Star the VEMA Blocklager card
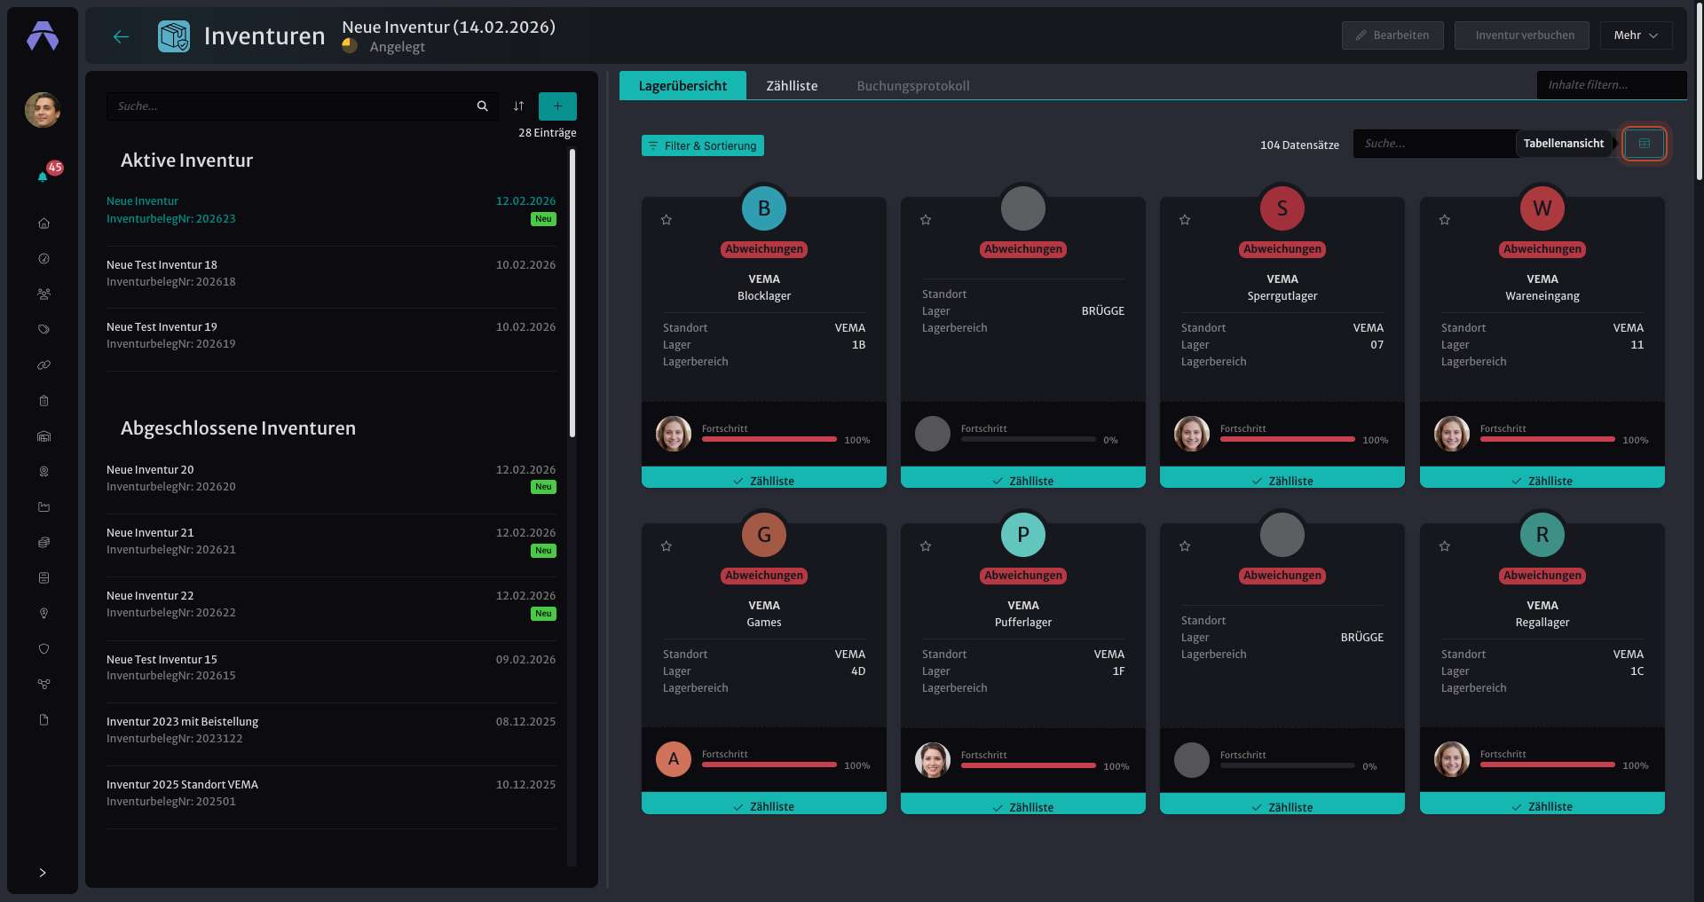The height and width of the screenshot is (902, 1704). click(x=667, y=220)
